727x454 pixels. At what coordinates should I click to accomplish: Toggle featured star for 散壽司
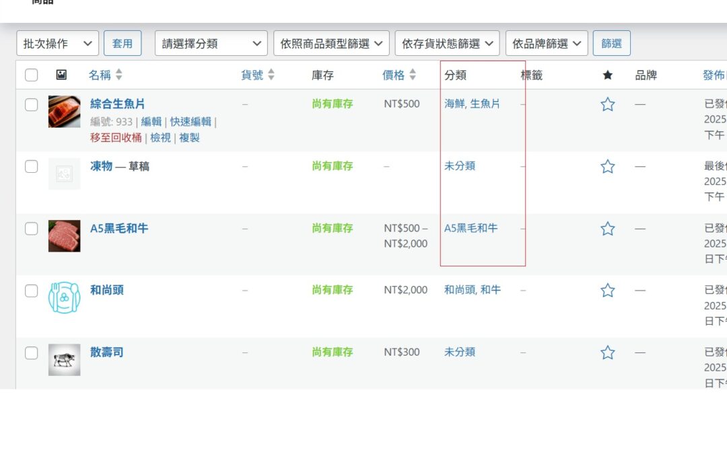click(x=607, y=352)
